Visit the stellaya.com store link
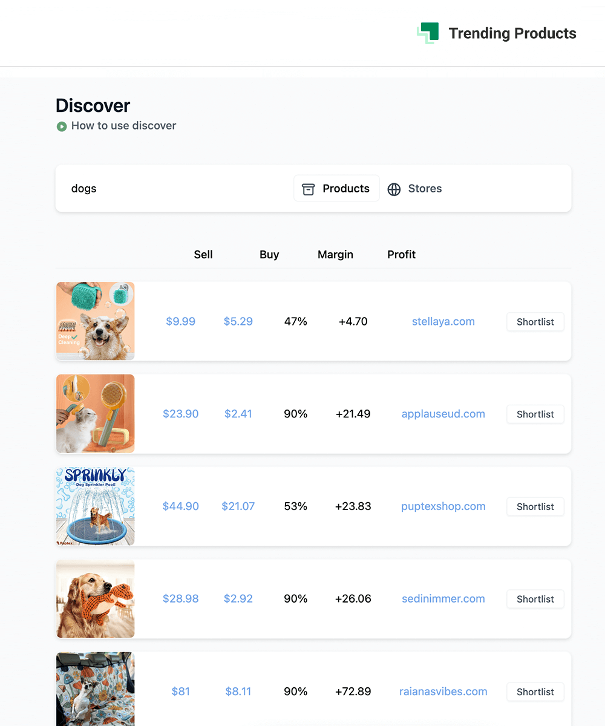 [x=443, y=322]
